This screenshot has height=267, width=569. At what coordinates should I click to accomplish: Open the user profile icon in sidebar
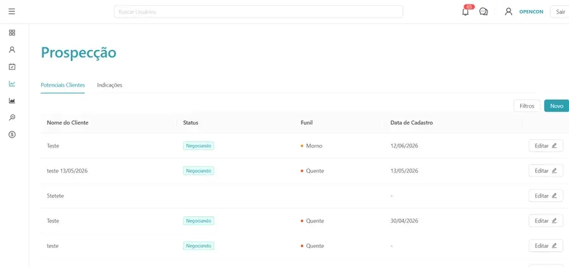[x=12, y=49]
